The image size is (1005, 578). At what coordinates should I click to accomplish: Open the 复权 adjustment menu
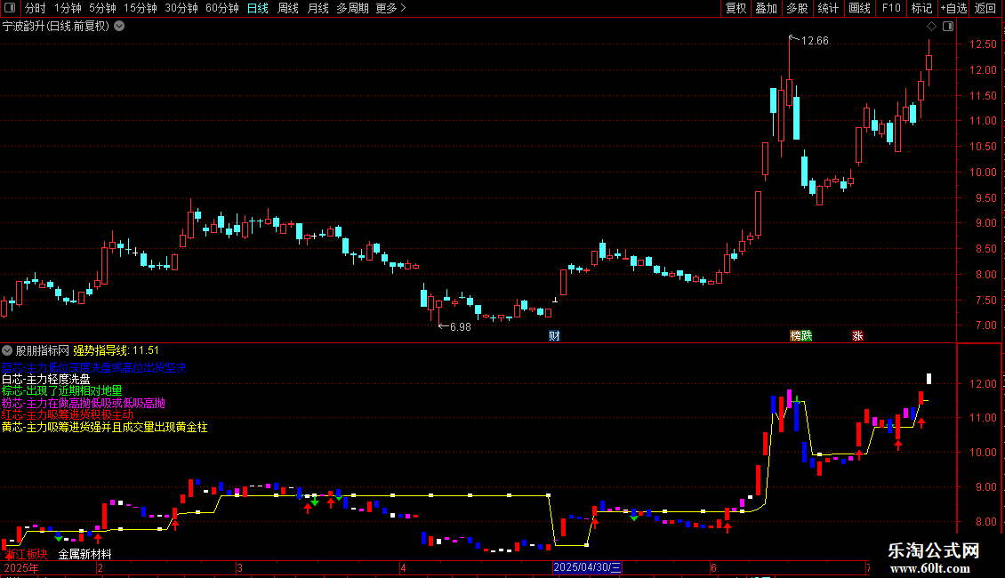pyautogui.click(x=736, y=8)
